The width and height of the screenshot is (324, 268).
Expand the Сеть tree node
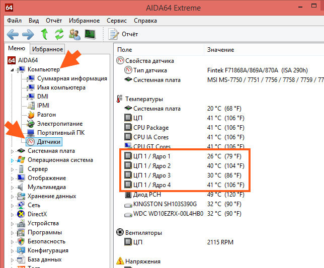(x=12, y=206)
